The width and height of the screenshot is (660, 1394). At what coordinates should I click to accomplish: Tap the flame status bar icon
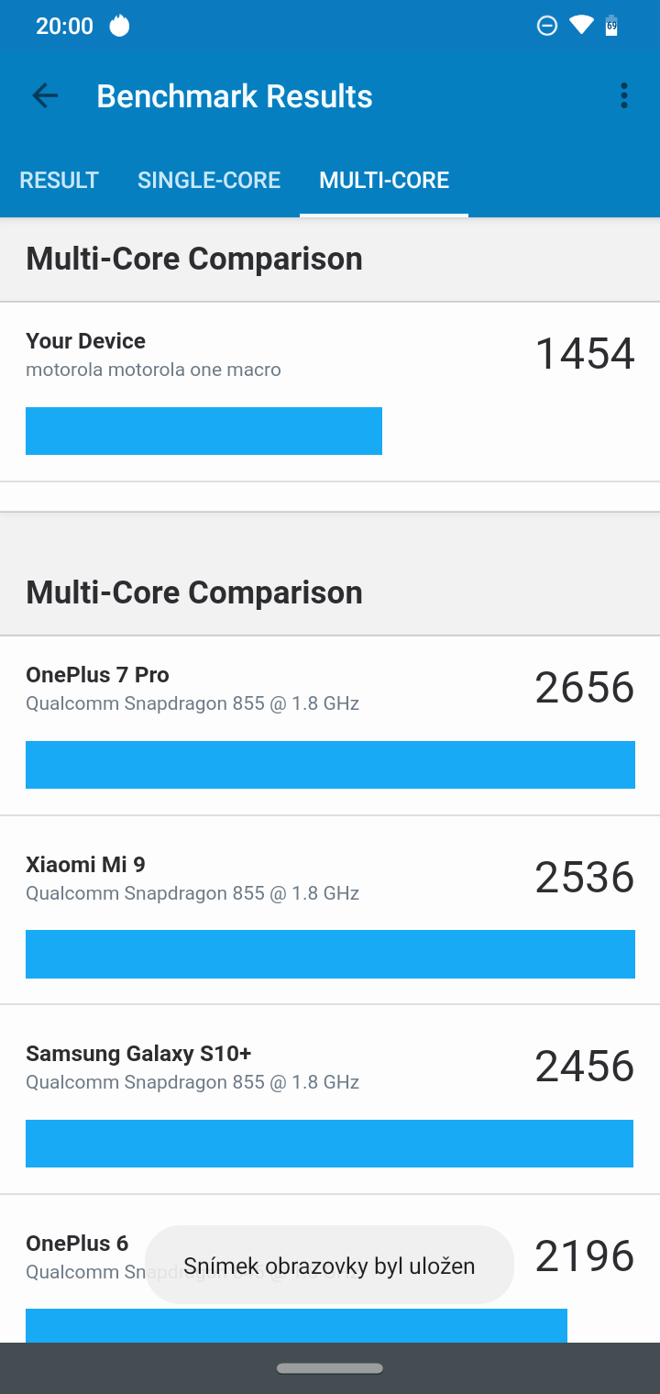click(x=119, y=26)
